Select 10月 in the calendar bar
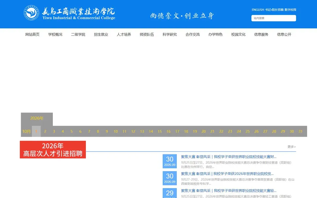This screenshot has width=317, height=198. [x=26, y=131]
